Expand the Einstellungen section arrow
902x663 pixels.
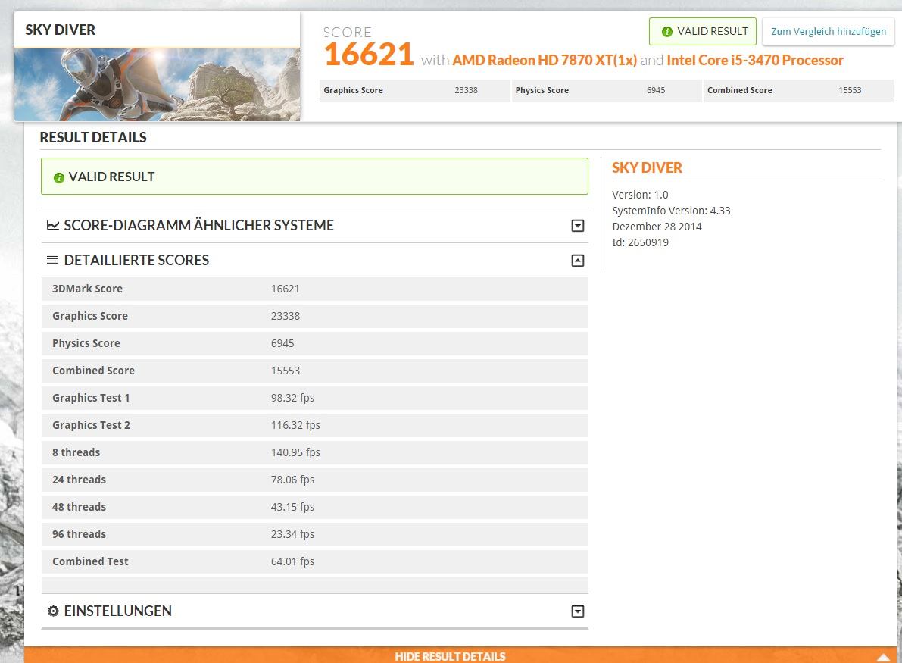pos(578,611)
